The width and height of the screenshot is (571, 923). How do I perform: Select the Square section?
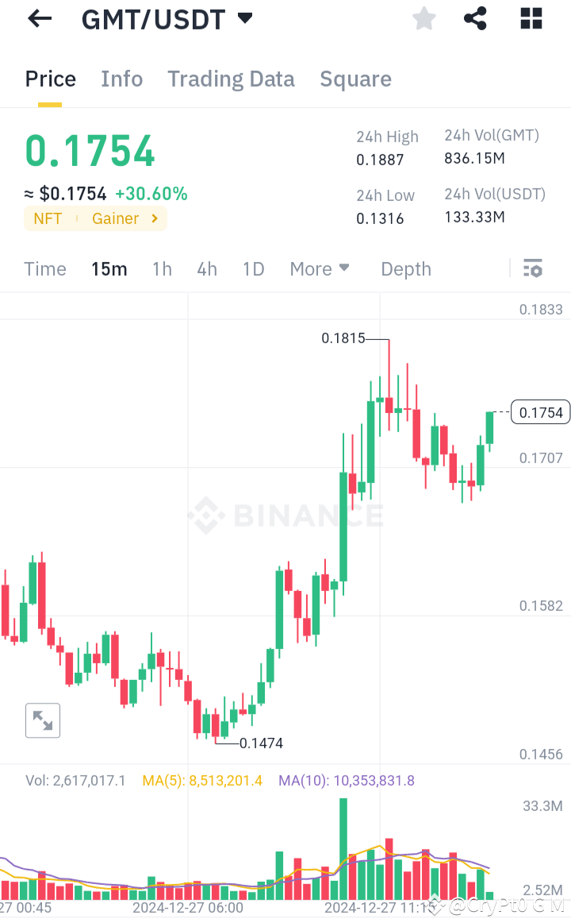tap(355, 79)
